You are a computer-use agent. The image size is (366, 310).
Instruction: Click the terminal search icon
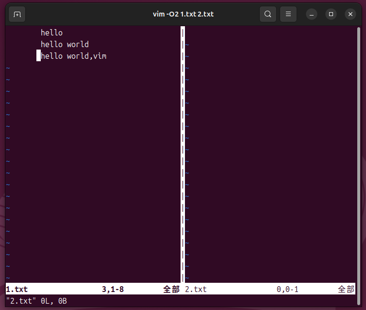[x=267, y=14]
